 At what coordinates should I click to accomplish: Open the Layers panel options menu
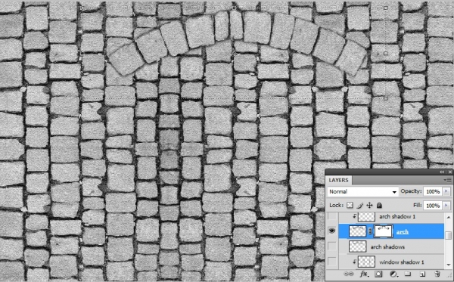(448, 180)
